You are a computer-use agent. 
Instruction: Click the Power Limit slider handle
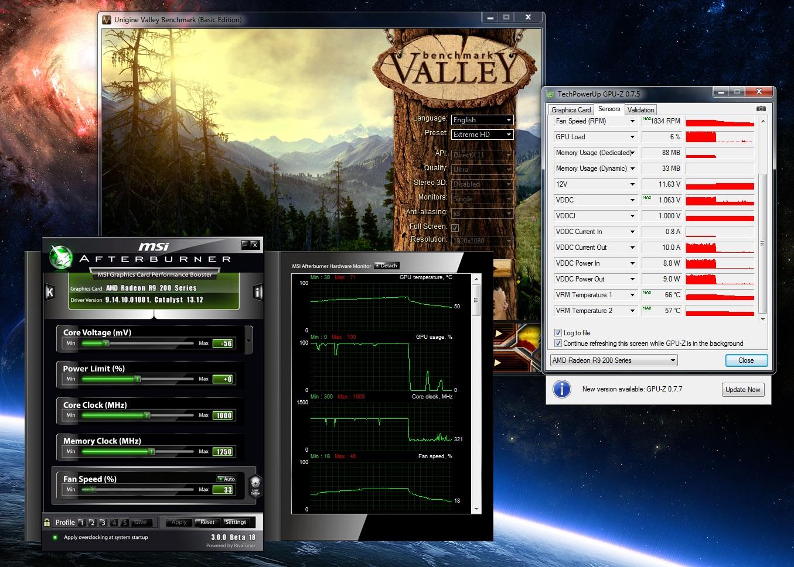(x=137, y=379)
